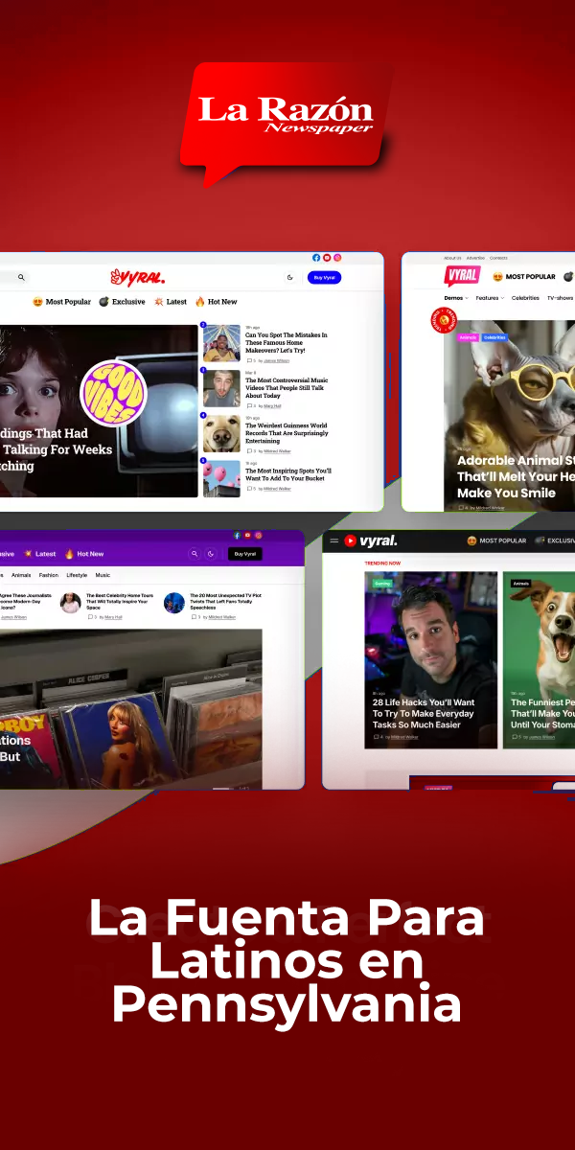Screen dimensions: 575x1150
Task: Open hamburger menu in dark vyral demo
Action: pyautogui.click(x=334, y=540)
